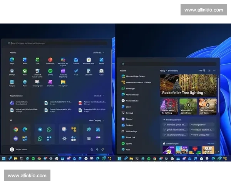Viewport: 231px width, 185px height.
Task: Click the Xbox pinned app icon
Action: [25, 72]
